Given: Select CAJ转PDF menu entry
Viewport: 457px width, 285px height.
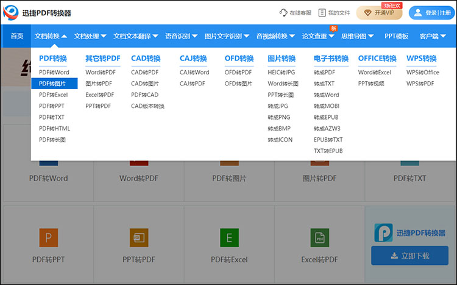Looking at the screenshot, I should click(x=192, y=84).
